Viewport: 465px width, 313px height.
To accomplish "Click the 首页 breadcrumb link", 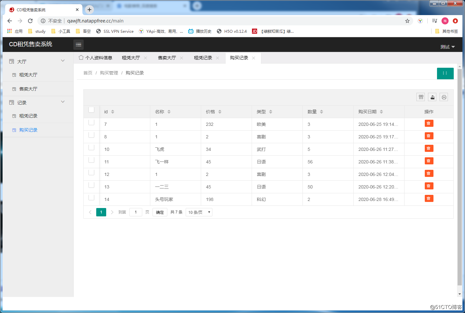I will 88,73.
